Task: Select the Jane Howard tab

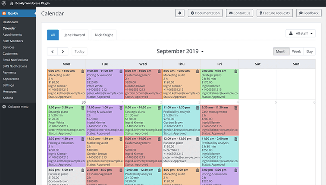Action: coord(75,35)
